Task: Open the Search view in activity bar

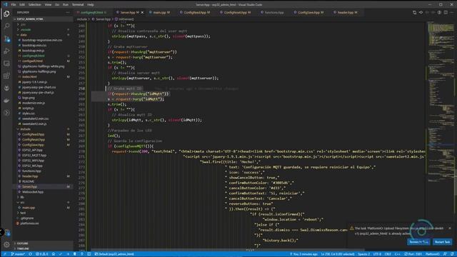Action: point(6,26)
